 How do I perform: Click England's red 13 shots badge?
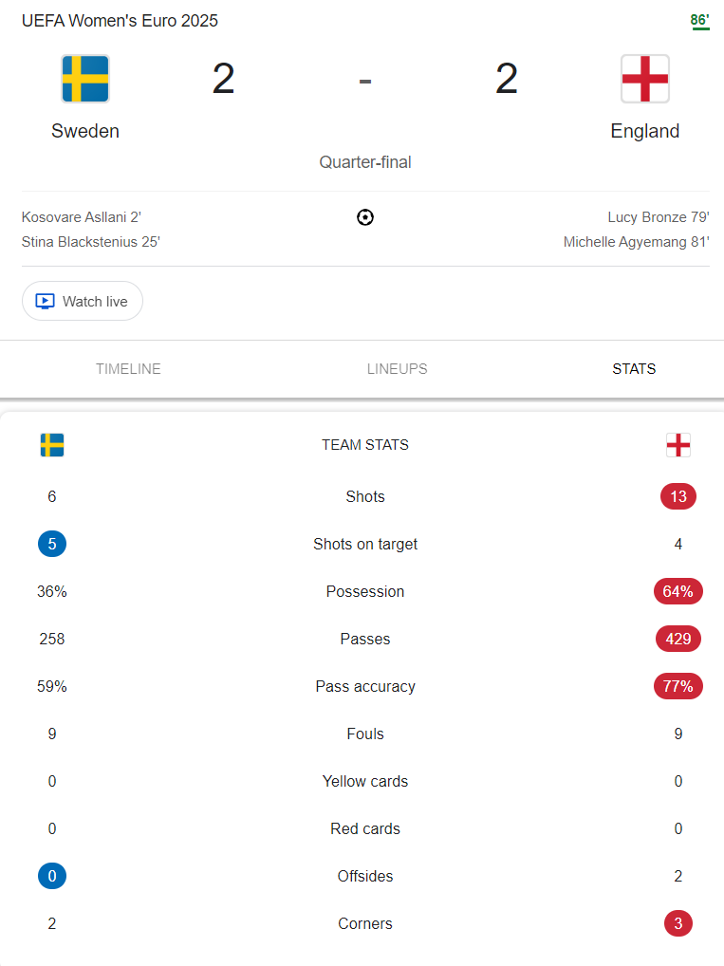[678, 496]
